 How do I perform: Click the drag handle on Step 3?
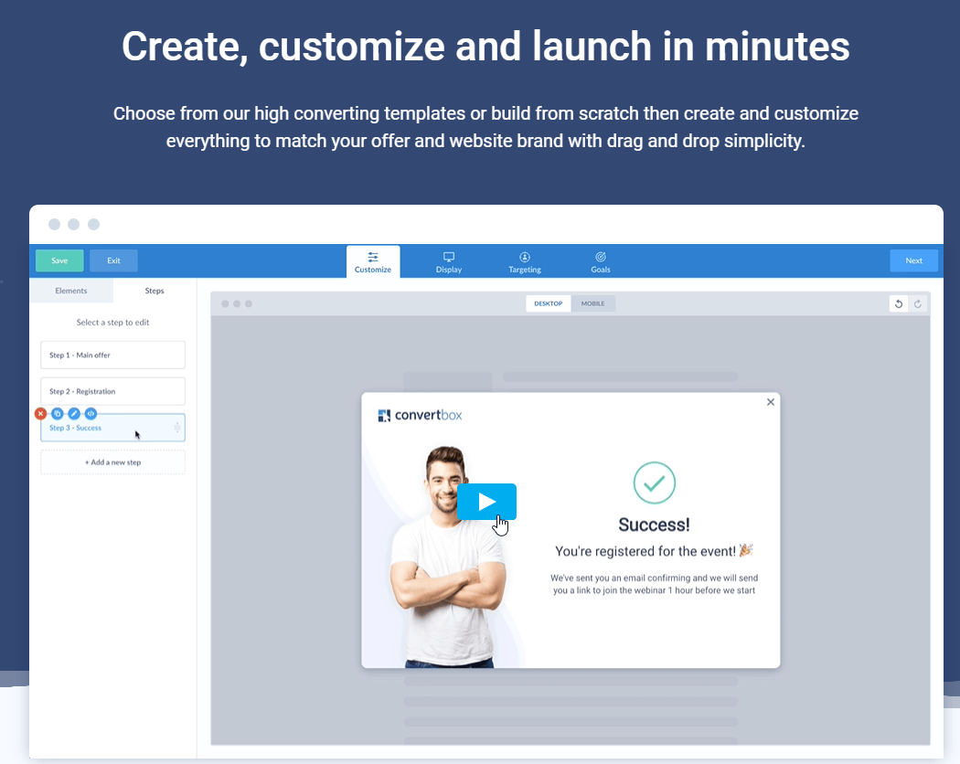pos(177,428)
